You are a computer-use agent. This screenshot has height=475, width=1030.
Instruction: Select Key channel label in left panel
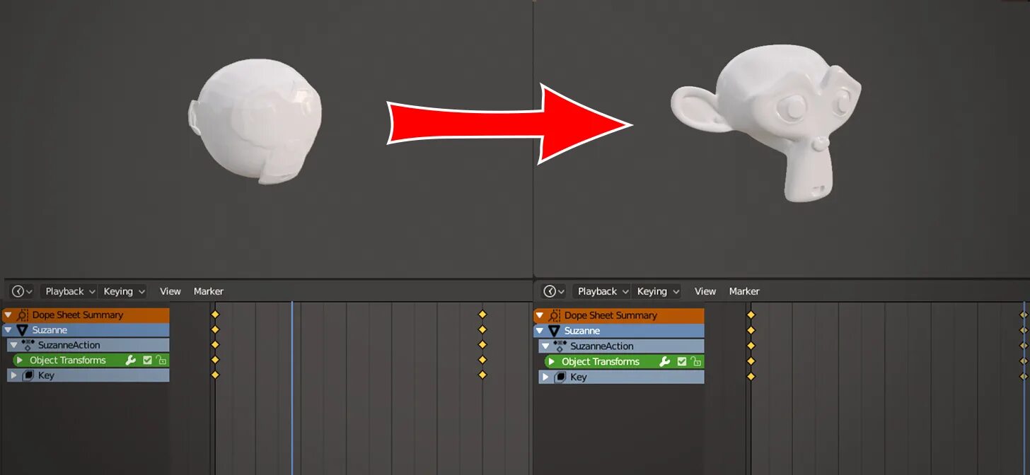click(46, 375)
